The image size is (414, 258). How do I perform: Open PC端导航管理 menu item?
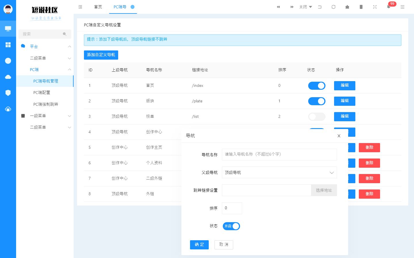click(x=45, y=81)
